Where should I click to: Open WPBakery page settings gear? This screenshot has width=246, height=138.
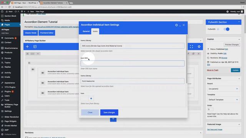tap(199, 47)
